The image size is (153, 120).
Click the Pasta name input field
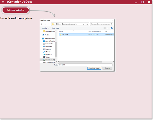pyautogui.click(x=85, y=65)
